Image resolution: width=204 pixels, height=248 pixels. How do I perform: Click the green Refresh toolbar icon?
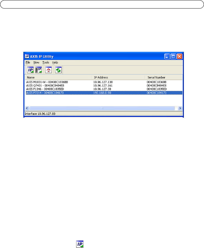click(58, 70)
